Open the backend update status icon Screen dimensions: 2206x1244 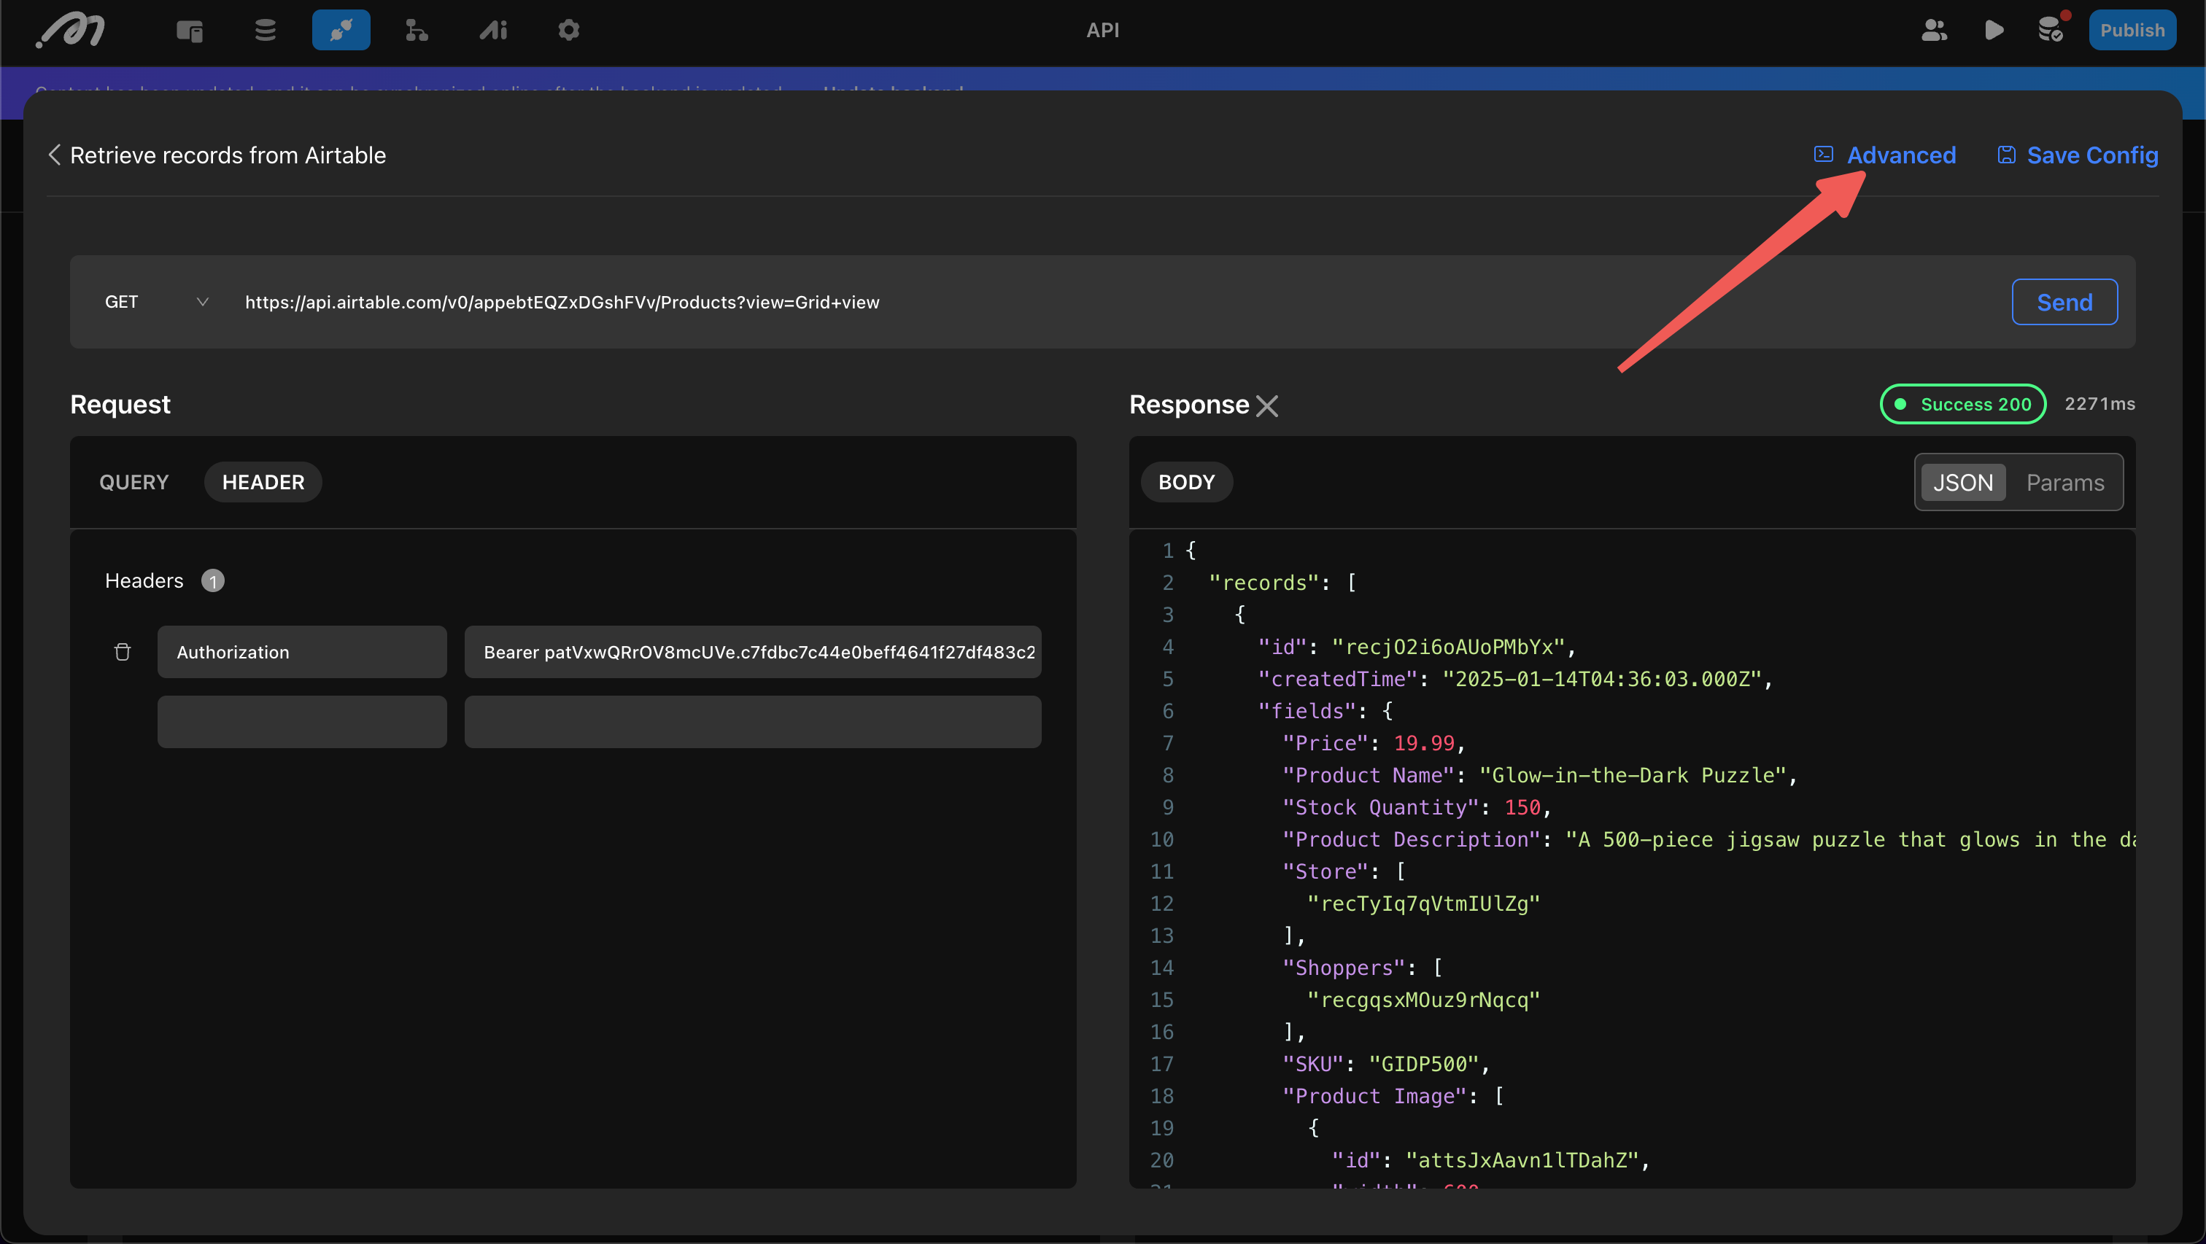(2051, 30)
